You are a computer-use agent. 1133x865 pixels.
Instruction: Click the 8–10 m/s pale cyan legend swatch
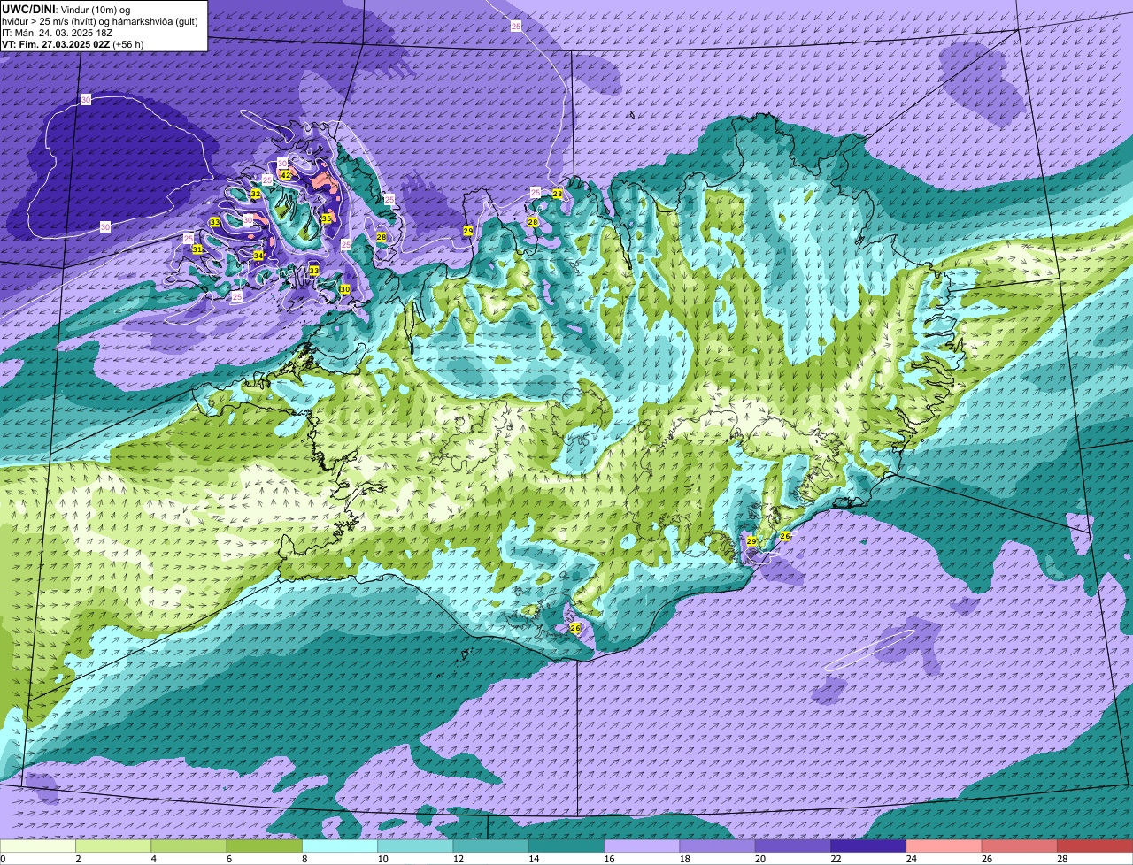pyautogui.click(x=340, y=846)
